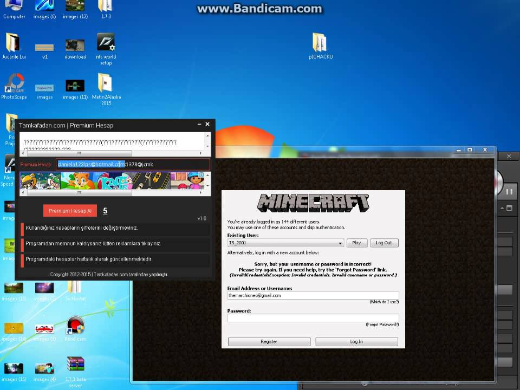Launch the Bandicam desktop shortcut
The image size is (520, 390).
[75, 328]
